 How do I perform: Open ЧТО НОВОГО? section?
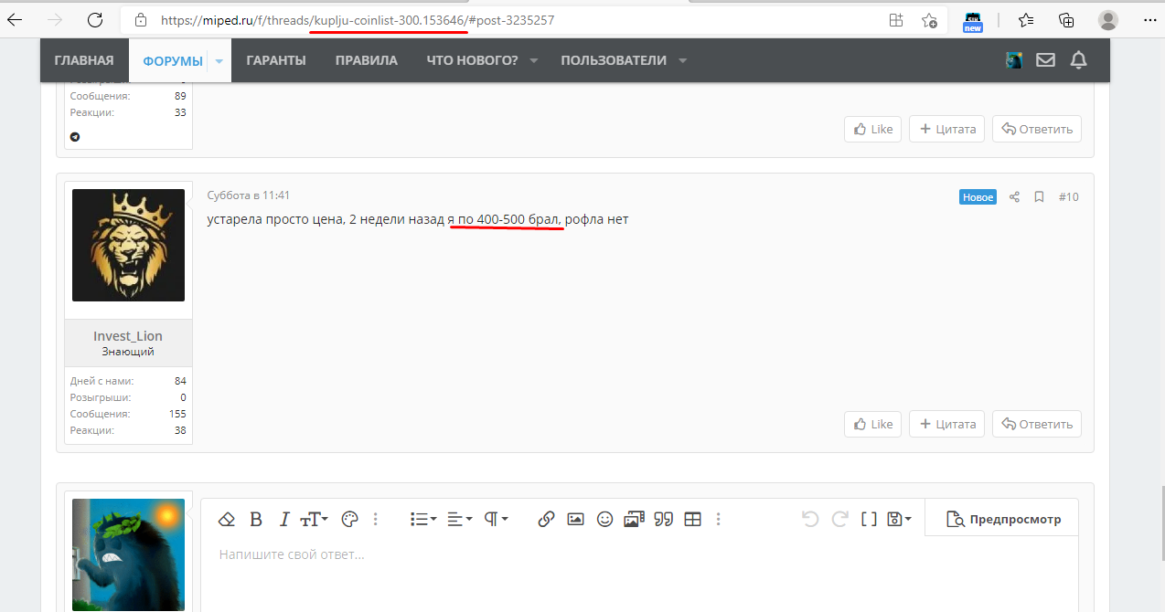pyautogui.click(x=472, y=60)
